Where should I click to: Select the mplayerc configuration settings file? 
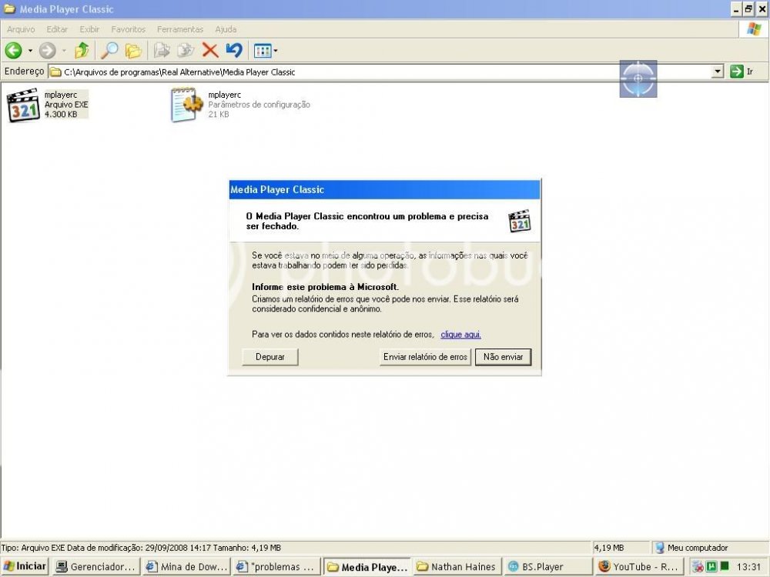click(x=186, y=105)
